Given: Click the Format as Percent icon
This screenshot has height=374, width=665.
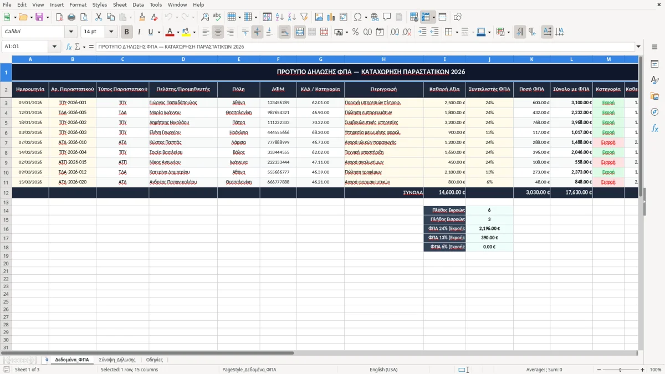Looking at the screenshot, I should [355, 32].
